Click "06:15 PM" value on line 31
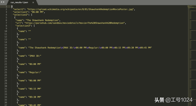 (x=35, y=89)
